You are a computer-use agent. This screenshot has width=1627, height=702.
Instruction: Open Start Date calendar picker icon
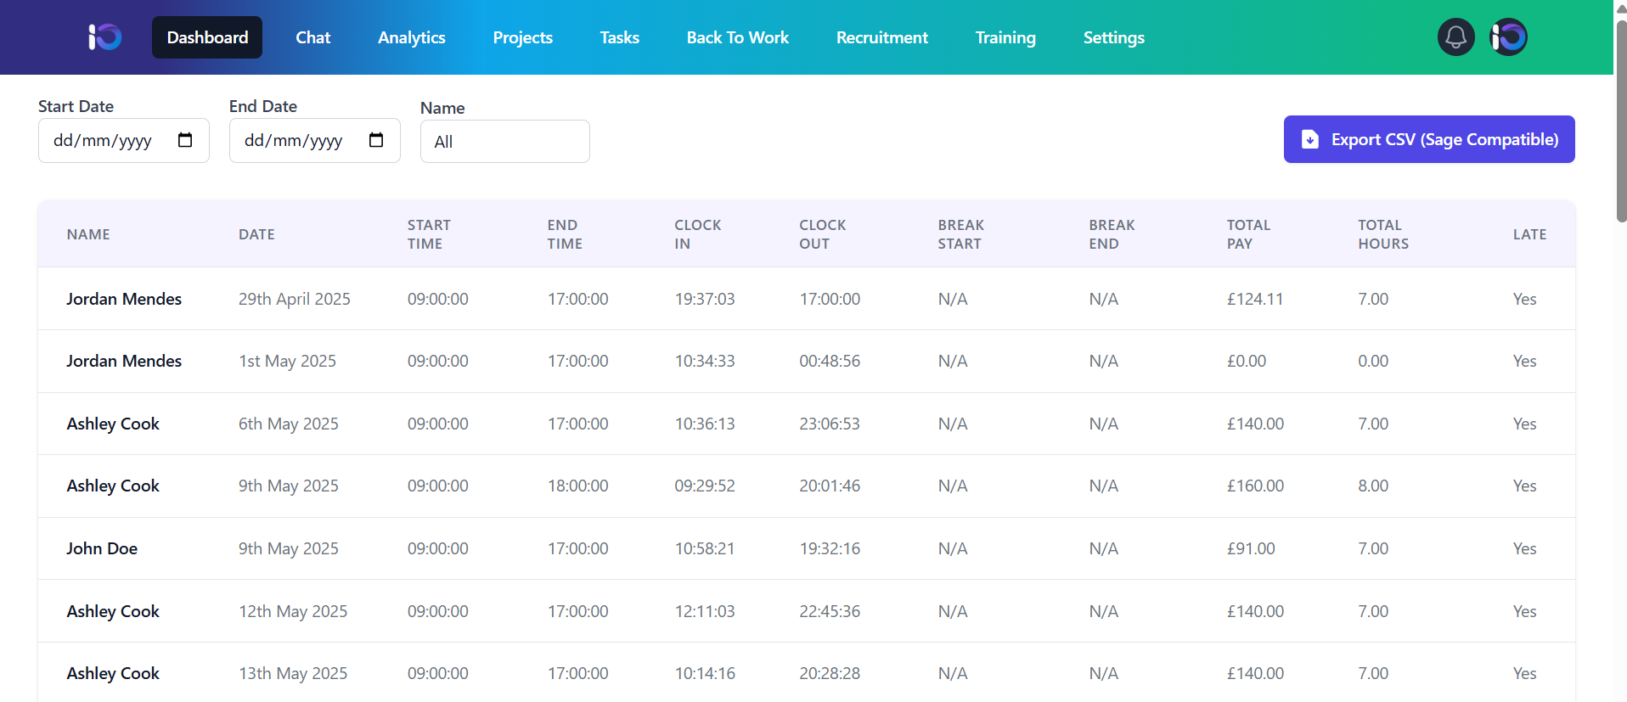tap(185, 140)
